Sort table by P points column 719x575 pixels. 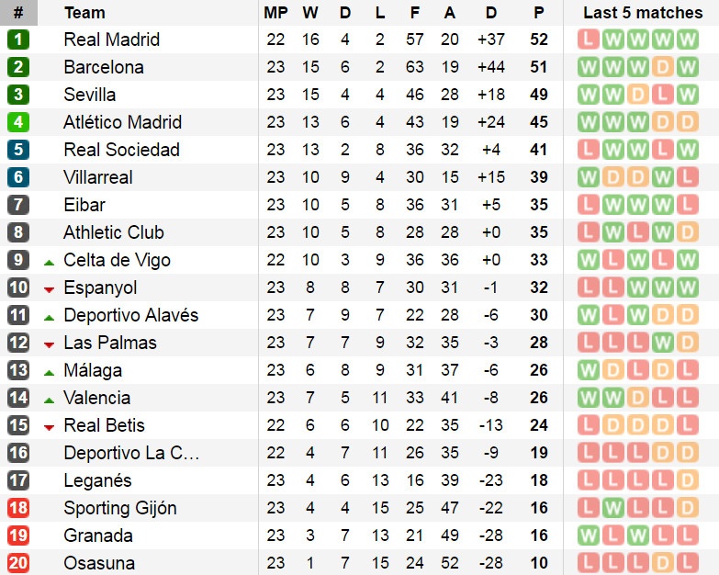(x=539, y=13)
